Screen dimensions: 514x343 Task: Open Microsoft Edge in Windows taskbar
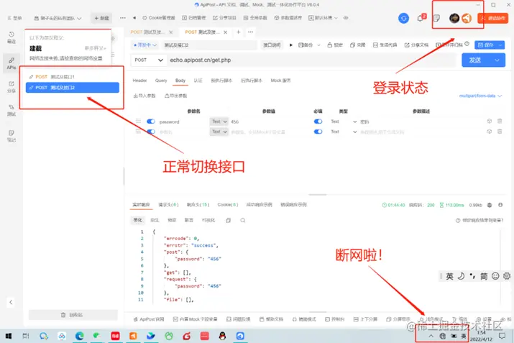[x=79, y=336]
